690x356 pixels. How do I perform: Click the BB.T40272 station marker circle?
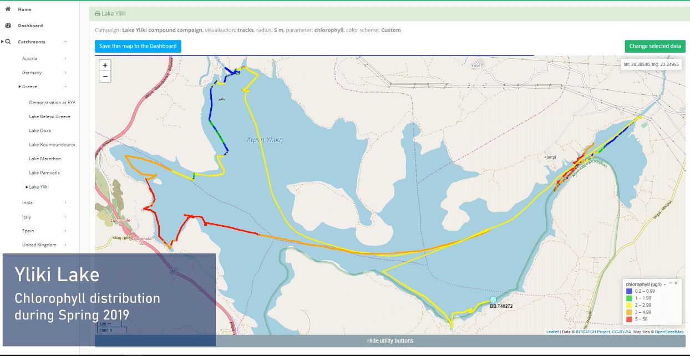pos(493,299)
